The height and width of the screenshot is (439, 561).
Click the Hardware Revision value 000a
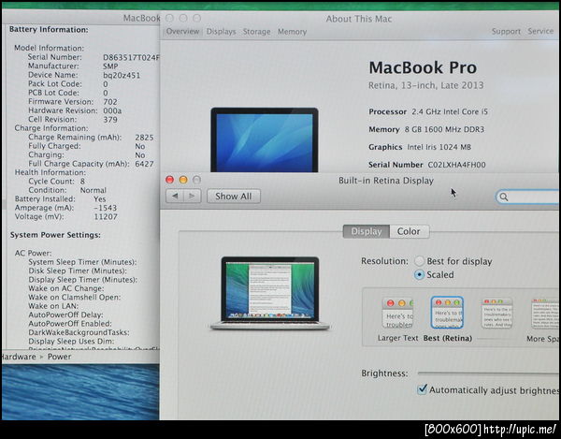click(112, 111)
